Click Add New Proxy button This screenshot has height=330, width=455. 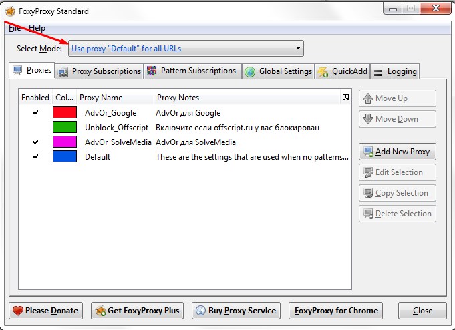398,152
